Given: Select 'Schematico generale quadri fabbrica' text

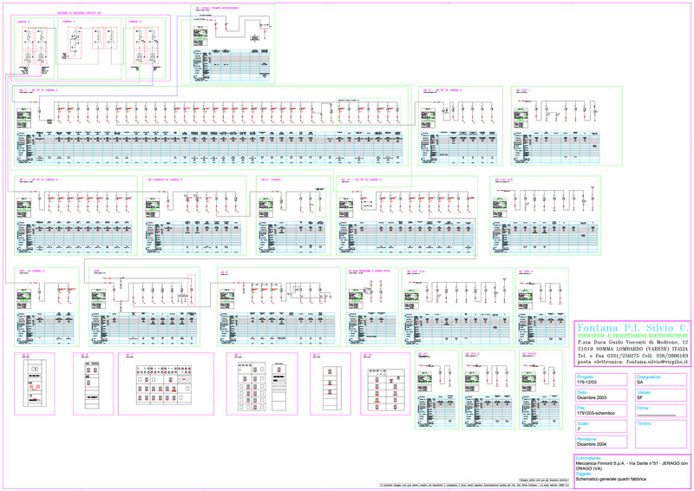Looking at the screenshot, I should (611, 479).
